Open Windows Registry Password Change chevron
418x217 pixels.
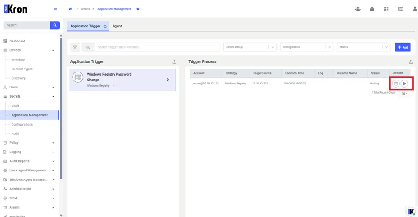click(x=168, y=80)
